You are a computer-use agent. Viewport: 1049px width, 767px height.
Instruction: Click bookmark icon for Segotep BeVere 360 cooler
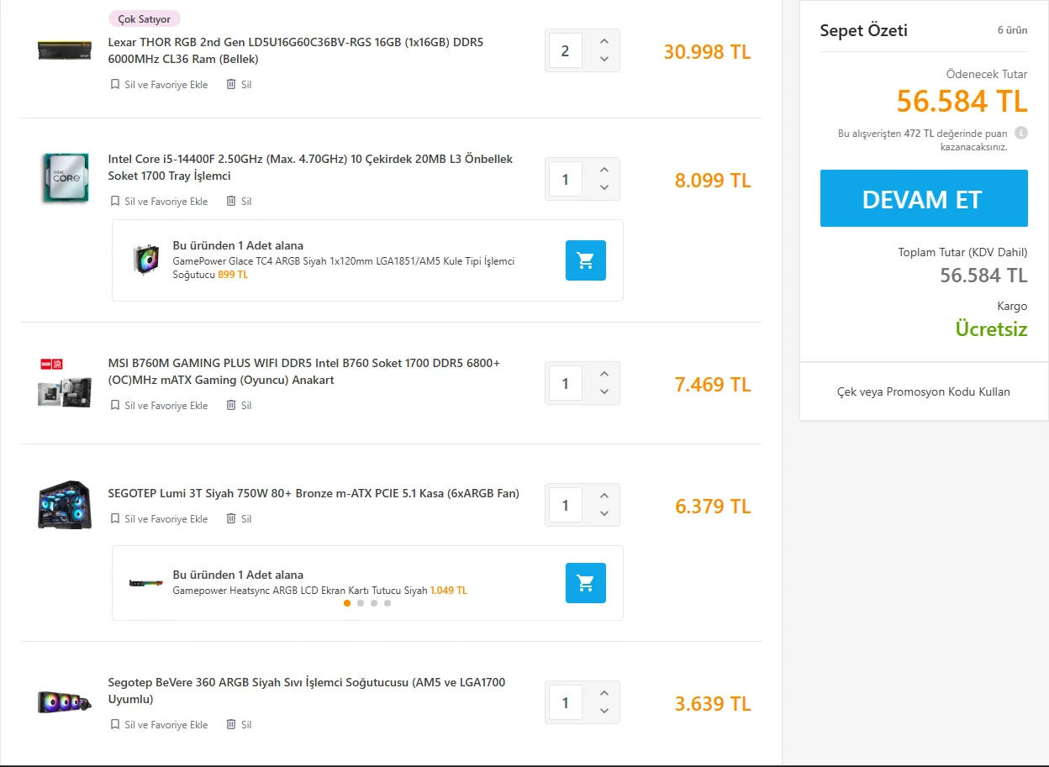115,724
